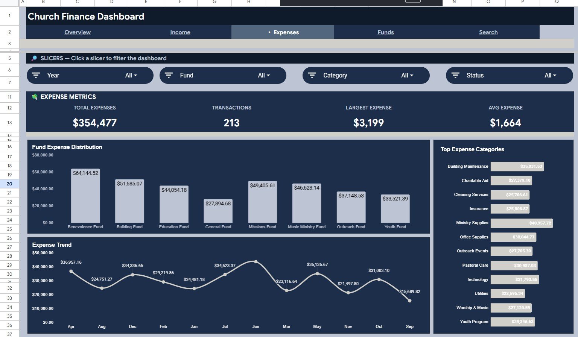578x337 pixels.
Task: Click the Aug trend point $24,751.27
Action: pos(102,288)
